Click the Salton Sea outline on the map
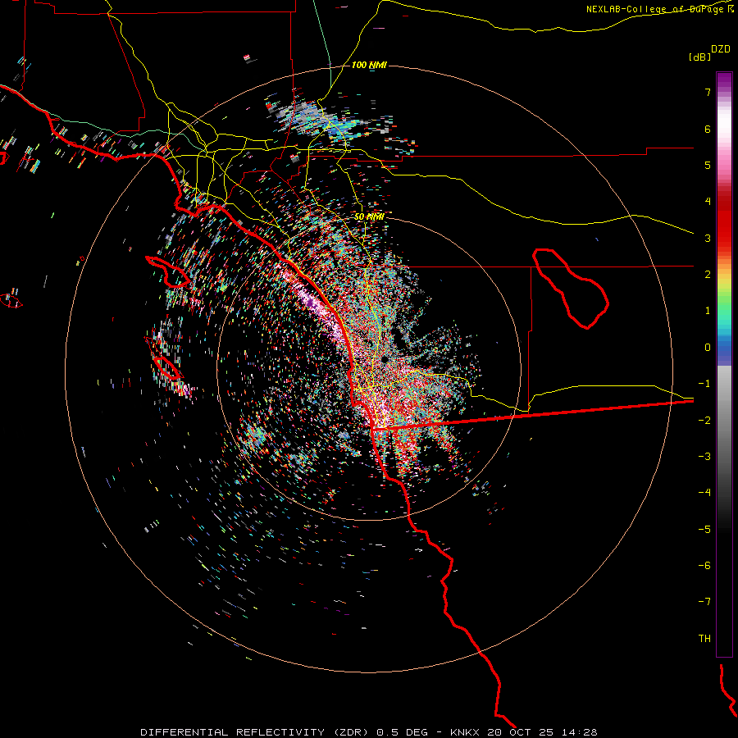Viewport: 738px width, 738px height. (571, 289)
